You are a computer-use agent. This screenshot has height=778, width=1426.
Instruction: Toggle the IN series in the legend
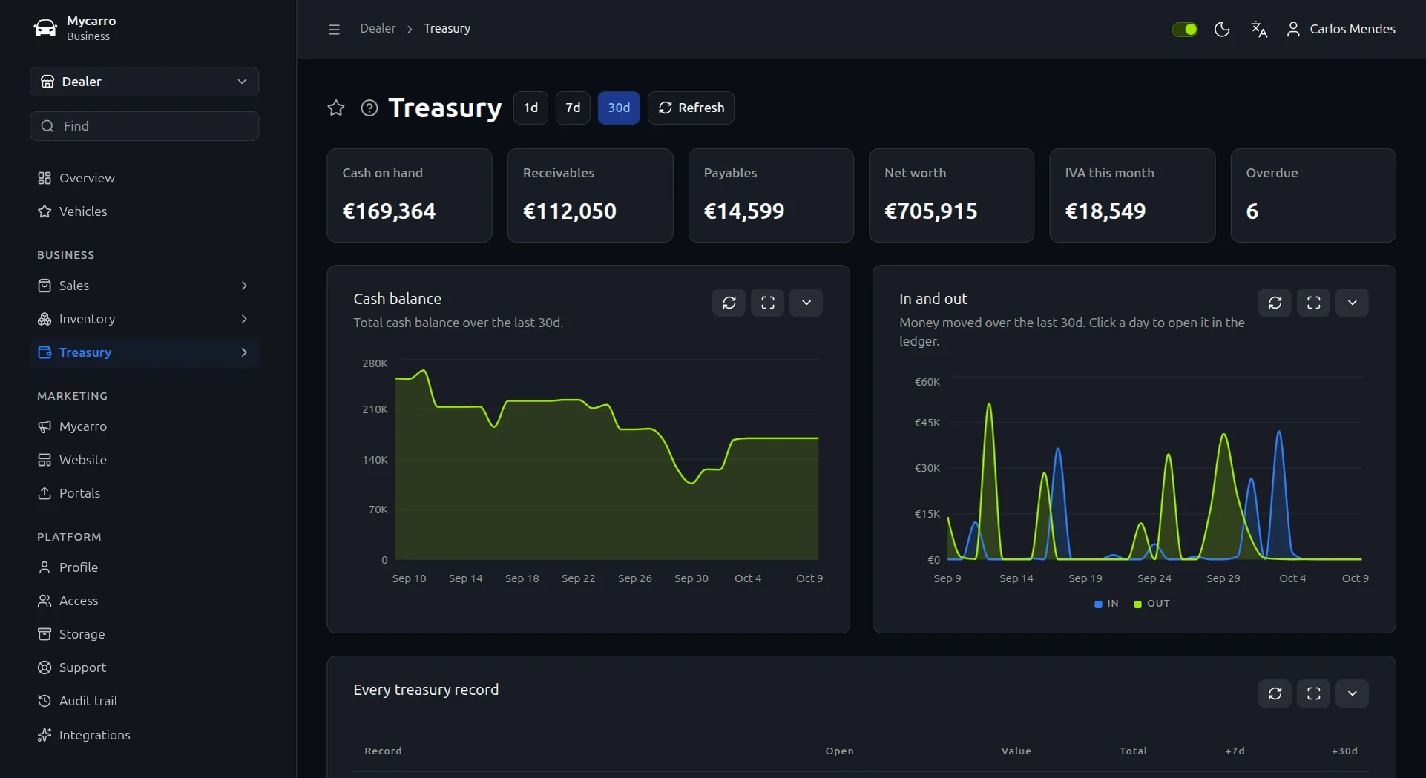[x=1106, y=604]
